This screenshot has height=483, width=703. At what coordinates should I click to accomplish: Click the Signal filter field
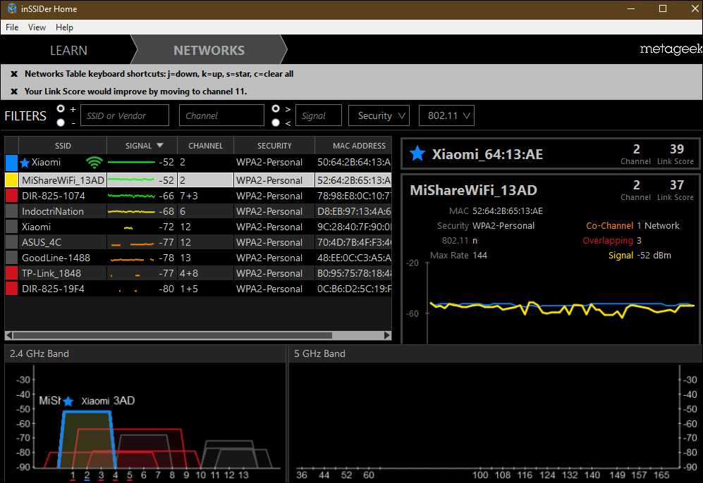(x=318, y=115)
